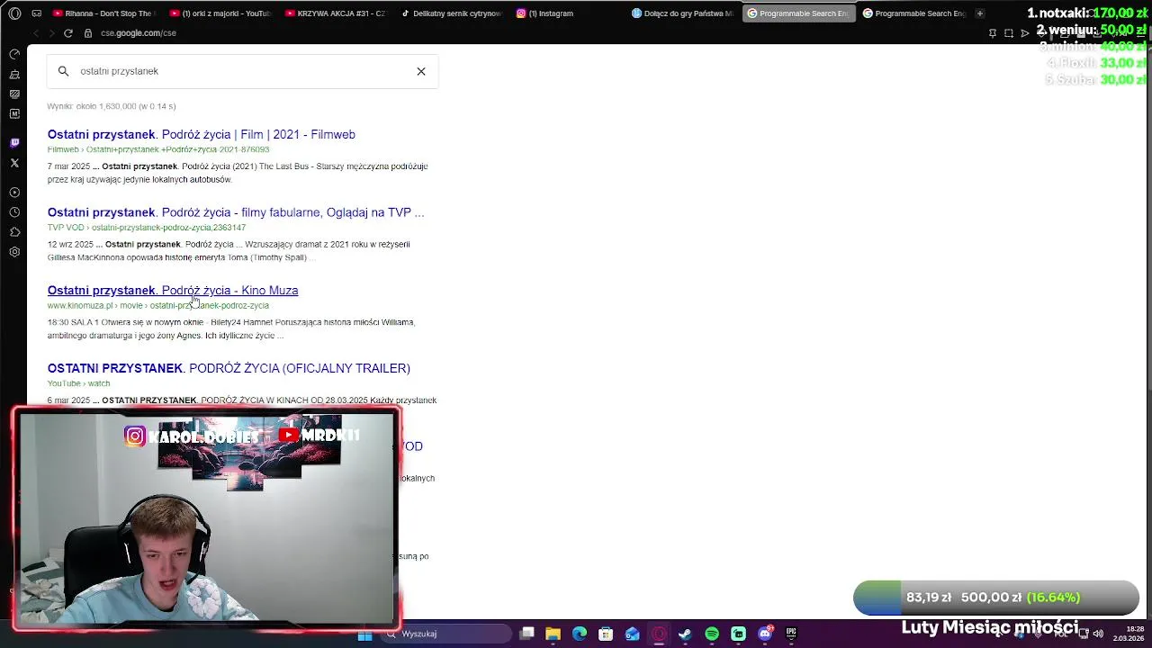Open Task View on the taskbar
The width and height of the screenshot is (1152, 648).
527,634
